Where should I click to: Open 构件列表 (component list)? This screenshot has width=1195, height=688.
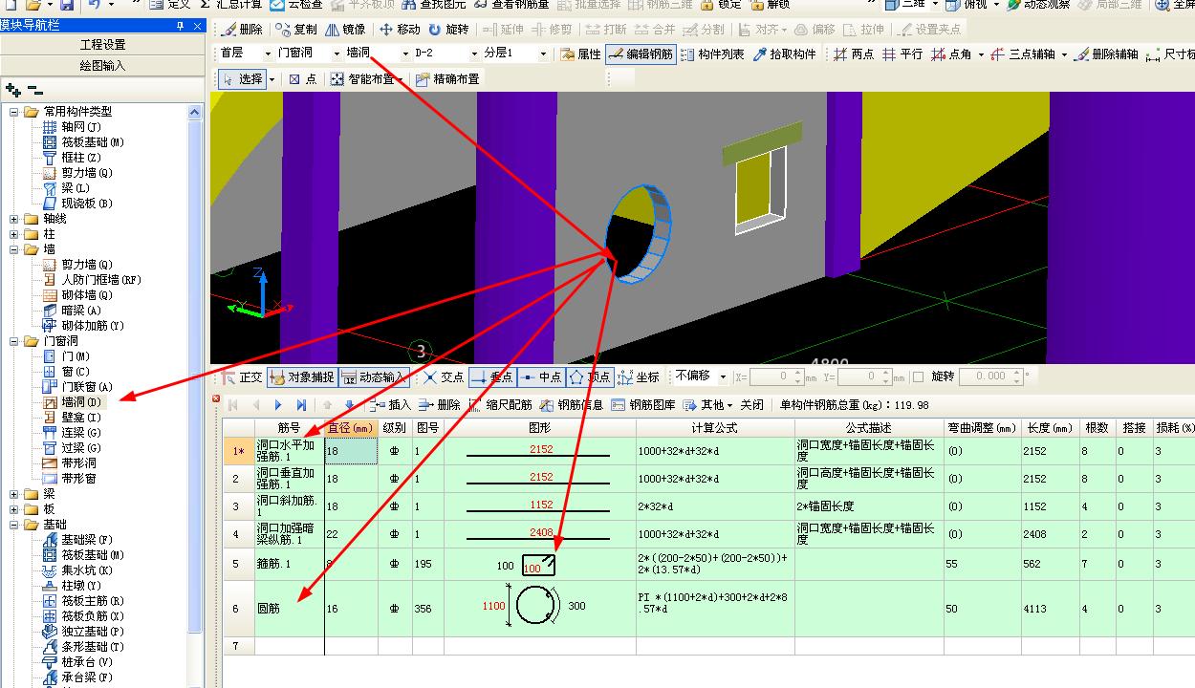click(x=712, y=54)
